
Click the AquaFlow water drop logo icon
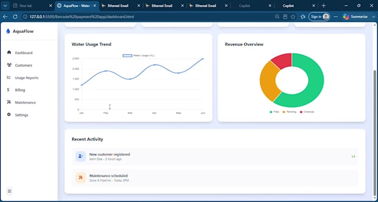[8, 31]
